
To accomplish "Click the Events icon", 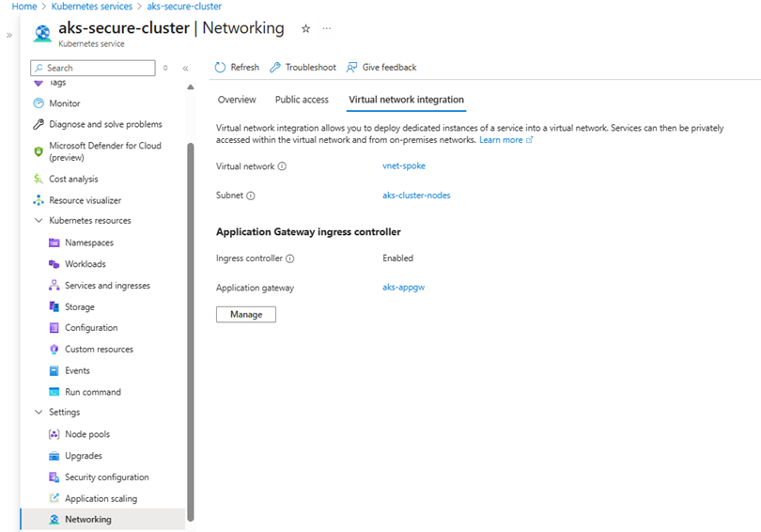I will pyautogui.click(x=54, y=370).
